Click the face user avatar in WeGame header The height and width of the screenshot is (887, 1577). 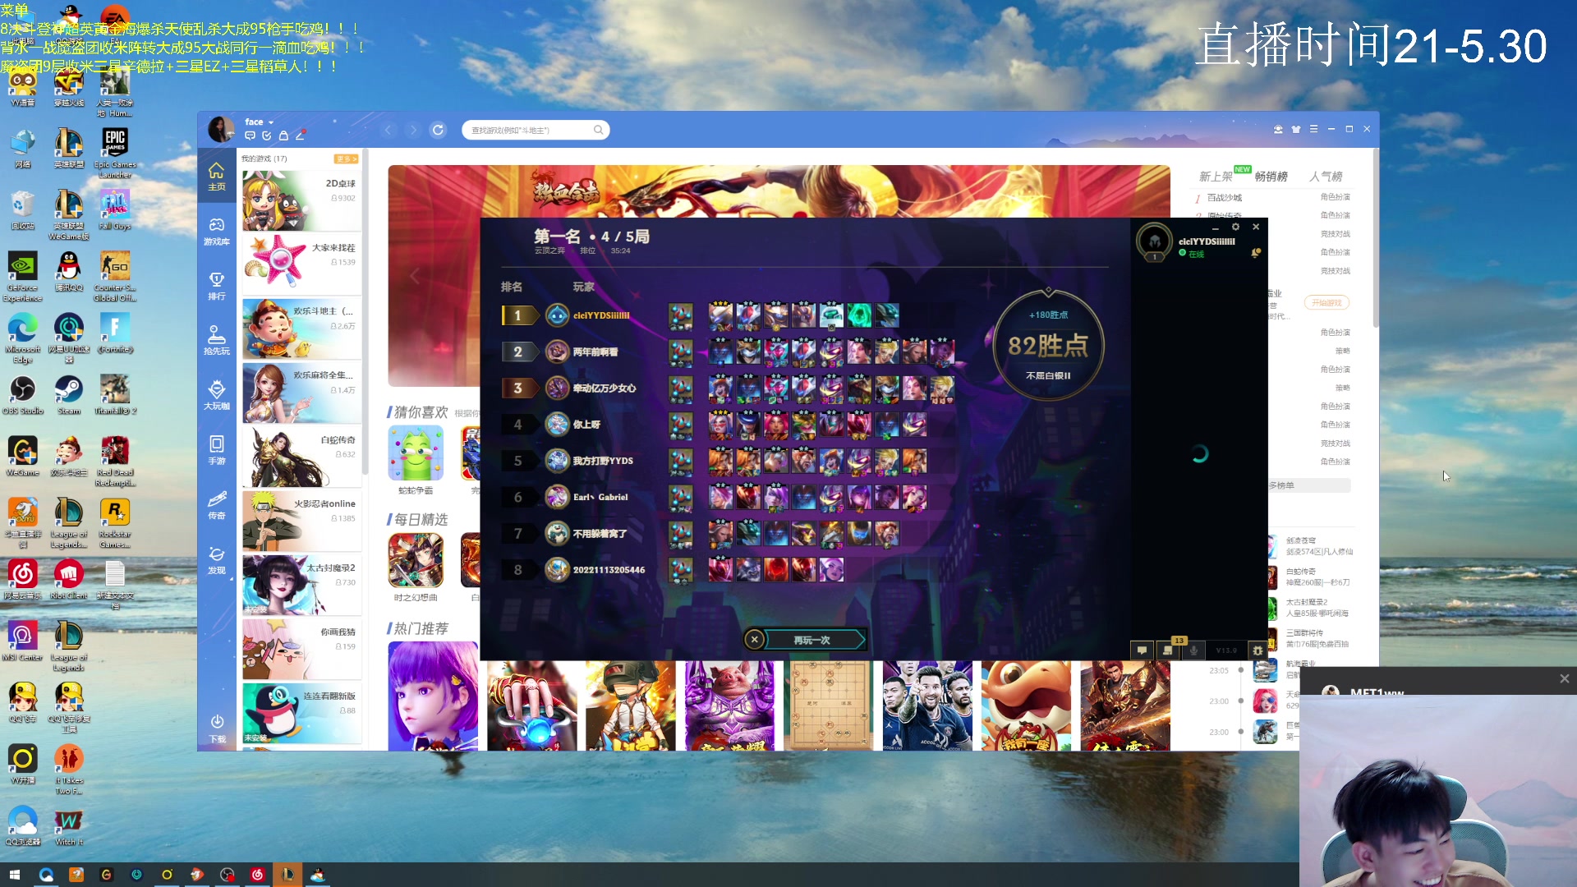[x=221, y=129]
